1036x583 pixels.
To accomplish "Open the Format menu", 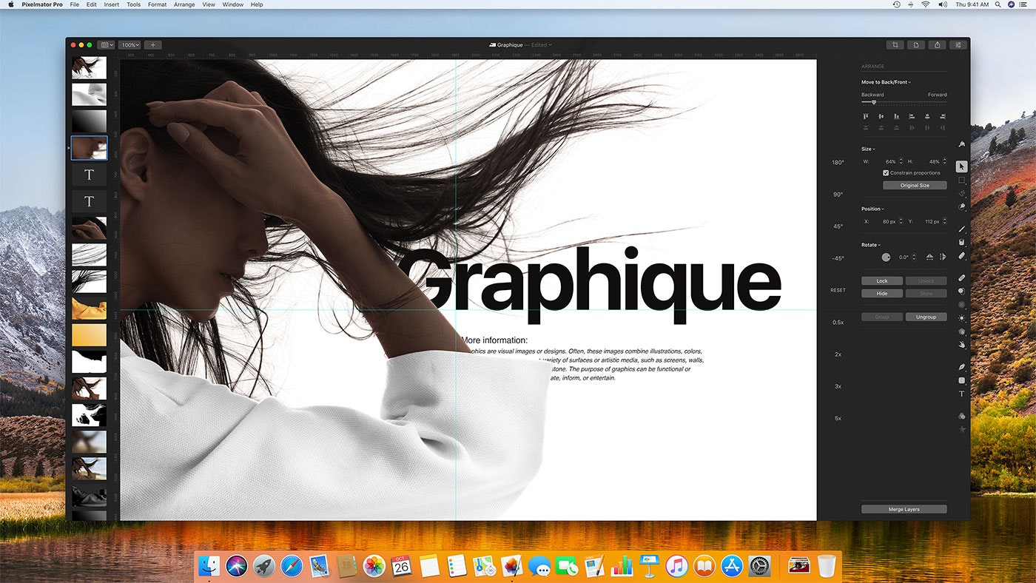I will (x=156, y=4).
